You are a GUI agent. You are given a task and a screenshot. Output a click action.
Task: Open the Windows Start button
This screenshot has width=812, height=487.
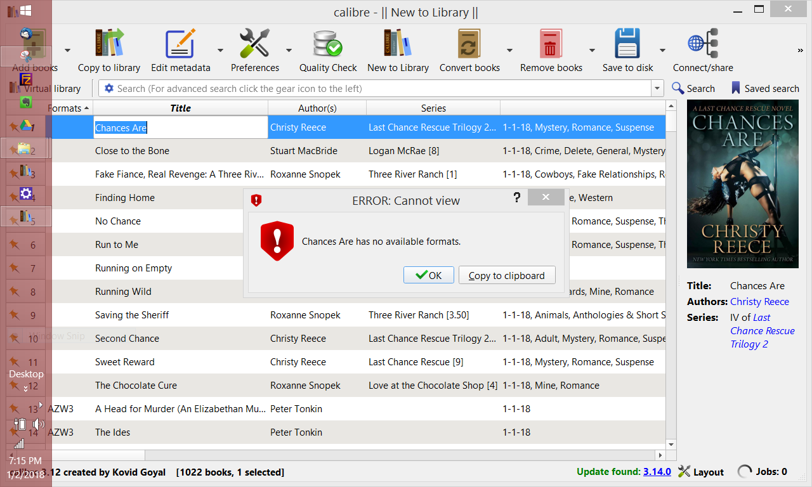coord(25,11)
